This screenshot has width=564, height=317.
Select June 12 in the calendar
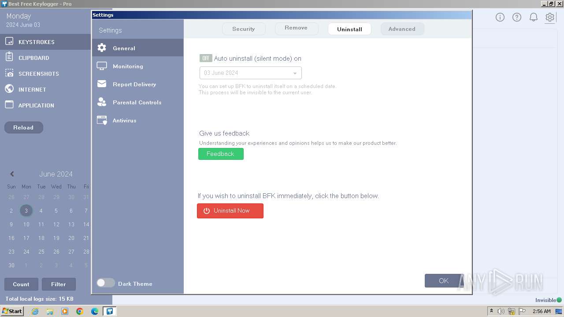coord(56,224)
